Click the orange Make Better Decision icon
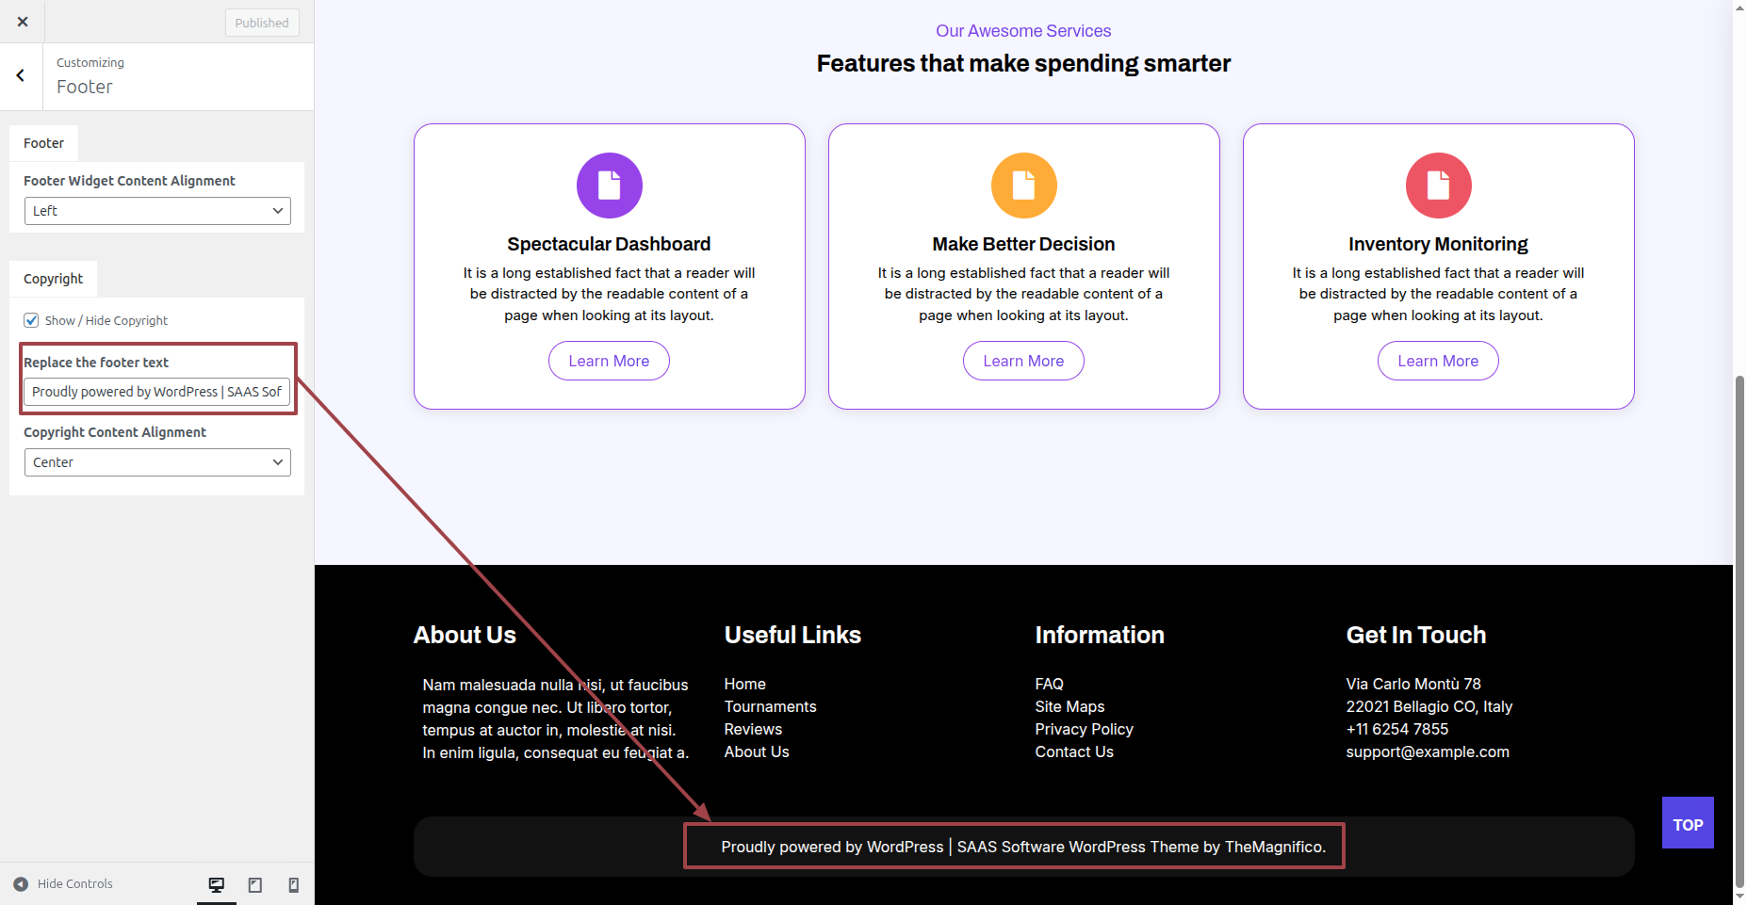The image size is (1747, 905). 1023,186
